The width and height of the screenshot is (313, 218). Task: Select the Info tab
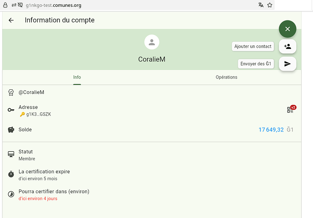[77, 77]
